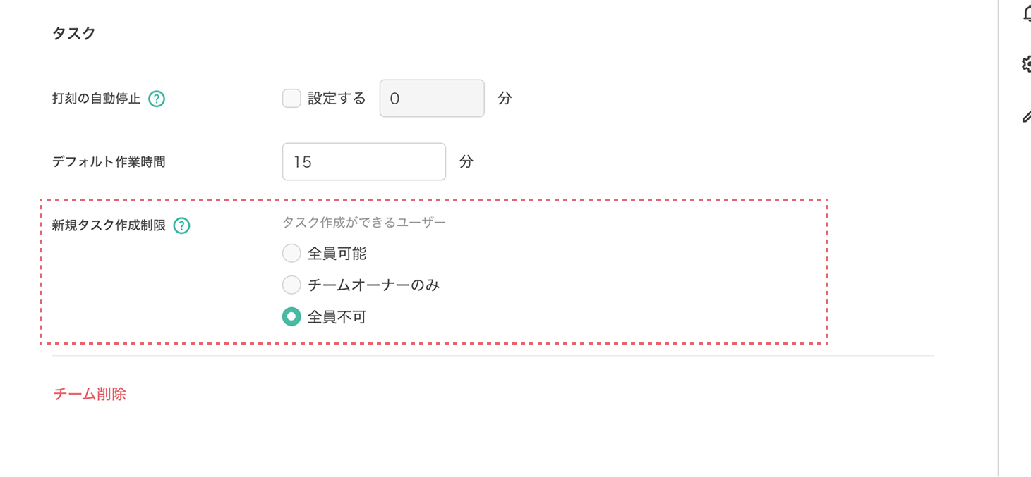Choose チームオーナーのみ for task creation

291,285
